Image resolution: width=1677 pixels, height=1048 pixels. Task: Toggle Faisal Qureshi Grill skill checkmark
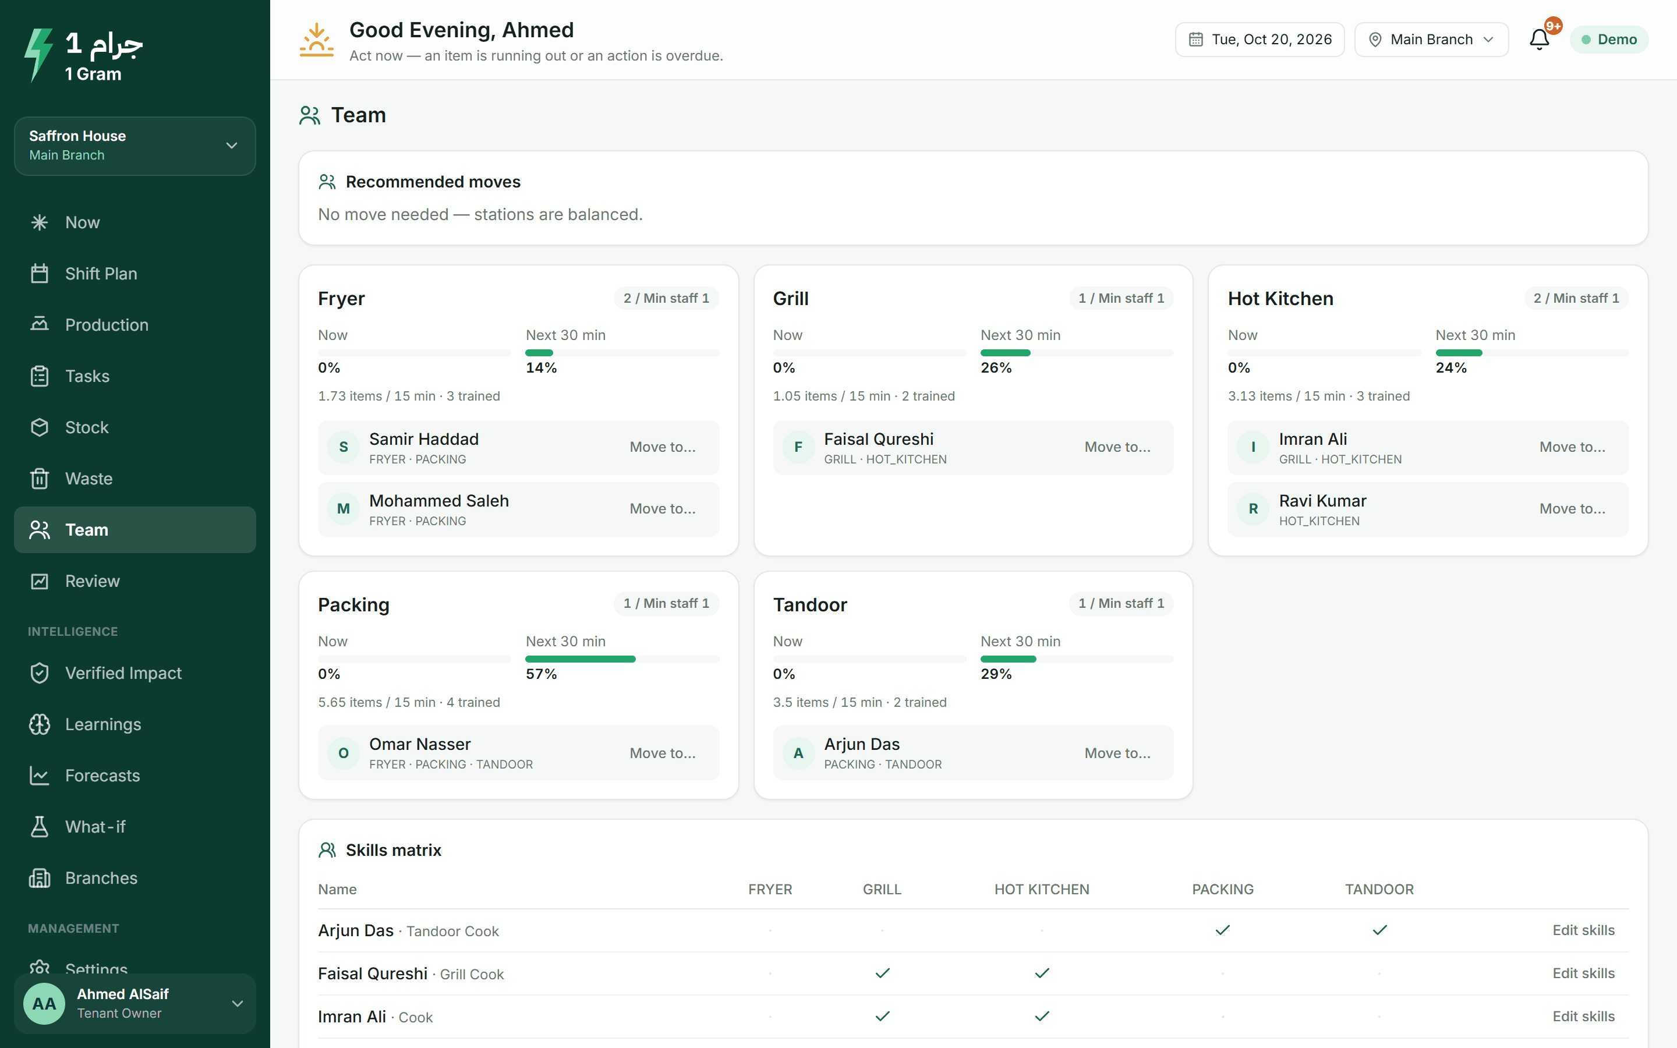tap(882, 973)
